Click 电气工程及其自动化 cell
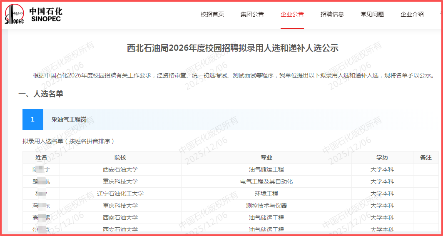This screenshot has width=443, height=236. click(266, 182)
